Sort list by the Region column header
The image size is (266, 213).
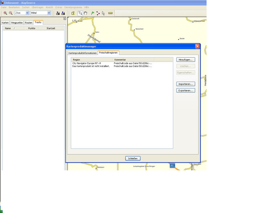pos(92,60)
